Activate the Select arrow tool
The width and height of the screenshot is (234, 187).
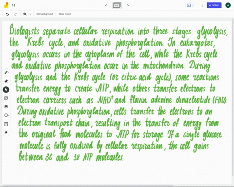[x=6, y=90]
